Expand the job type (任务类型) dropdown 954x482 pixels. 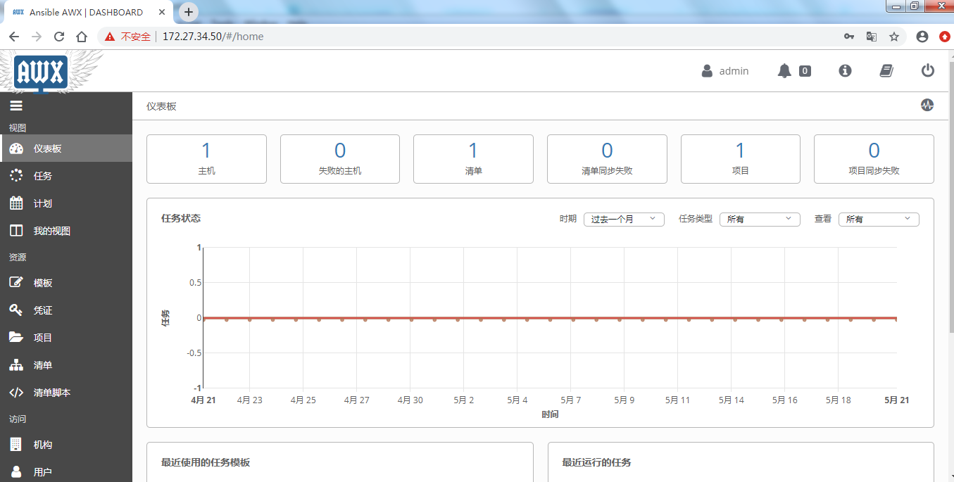pos(760,219)
